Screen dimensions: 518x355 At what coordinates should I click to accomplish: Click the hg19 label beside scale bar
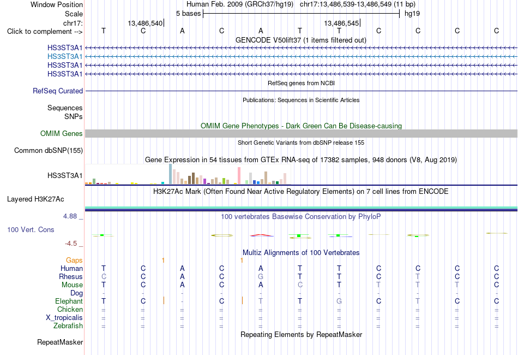(x=412, y=14)
